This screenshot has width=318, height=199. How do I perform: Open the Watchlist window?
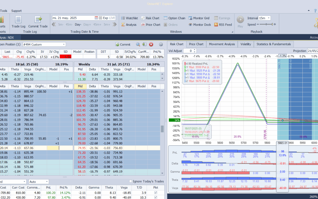[129, 18]
